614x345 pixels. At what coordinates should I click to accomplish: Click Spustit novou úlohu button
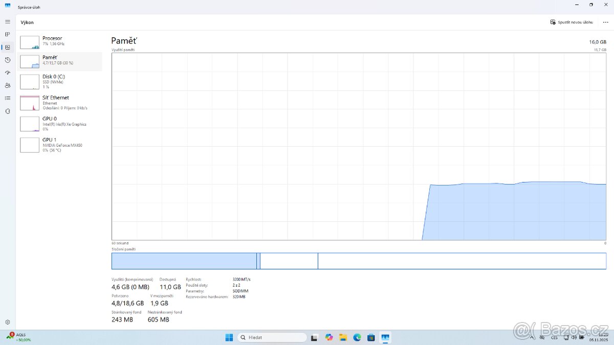(x=572, y=22)
